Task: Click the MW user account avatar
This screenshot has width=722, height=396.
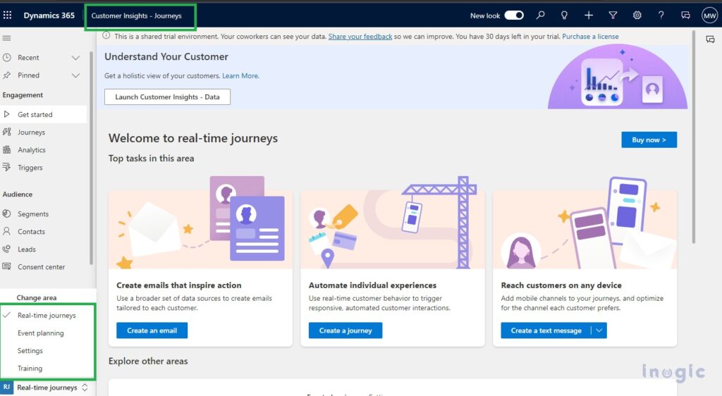Action: click(x=709, y=16)
